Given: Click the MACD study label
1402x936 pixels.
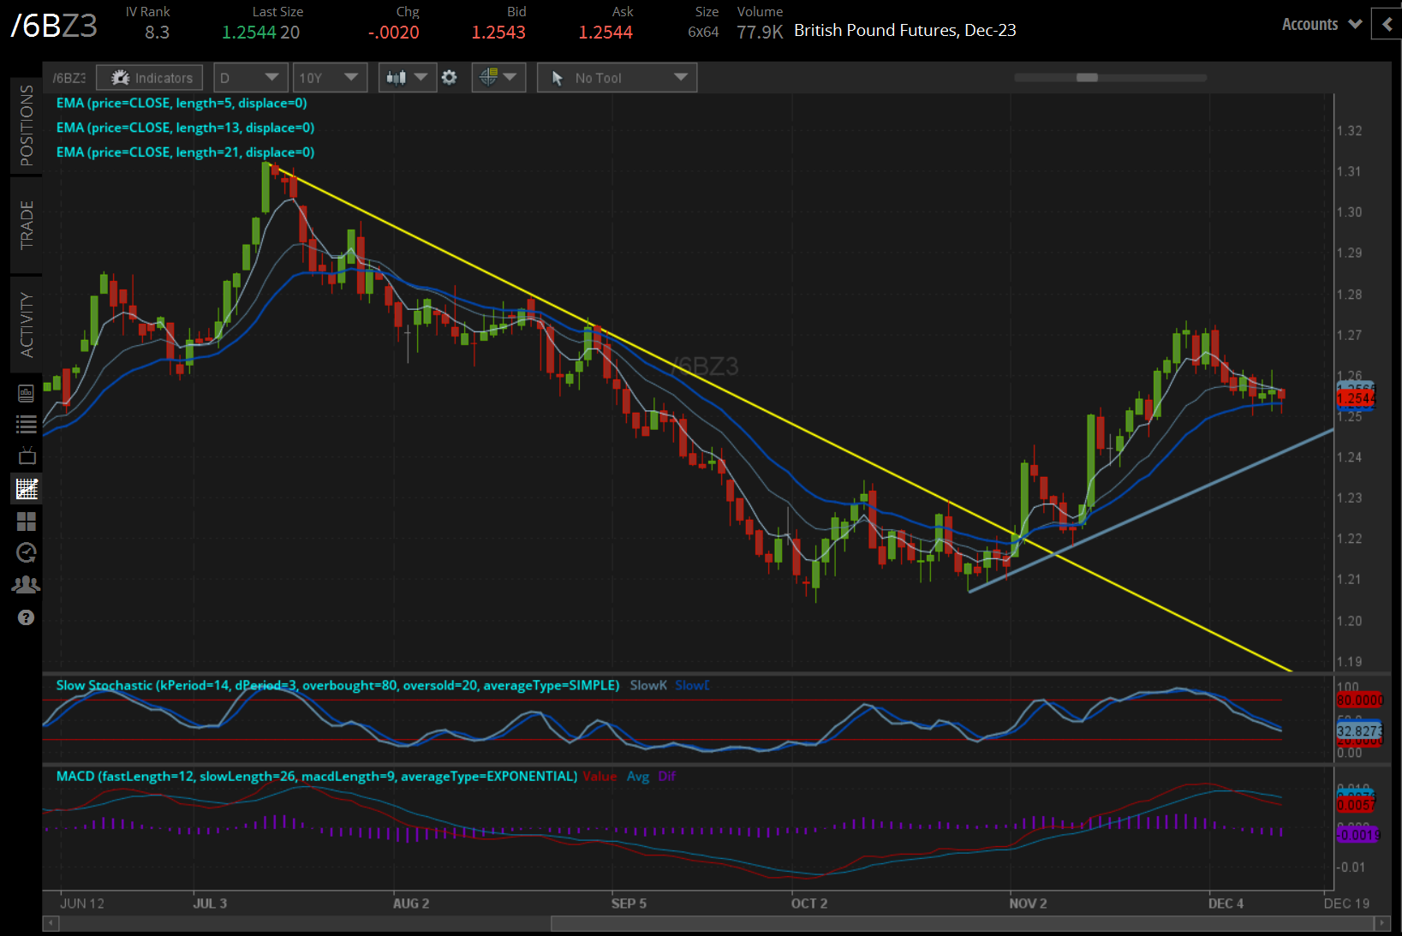Looking at the screenshot, I should [x=317, y=776].
